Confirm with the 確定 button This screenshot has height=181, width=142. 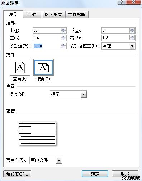coord(95,174)
